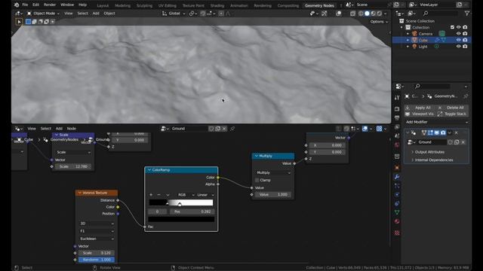
Task: Click the Apply All button
Action: click(x=420, y=108)
